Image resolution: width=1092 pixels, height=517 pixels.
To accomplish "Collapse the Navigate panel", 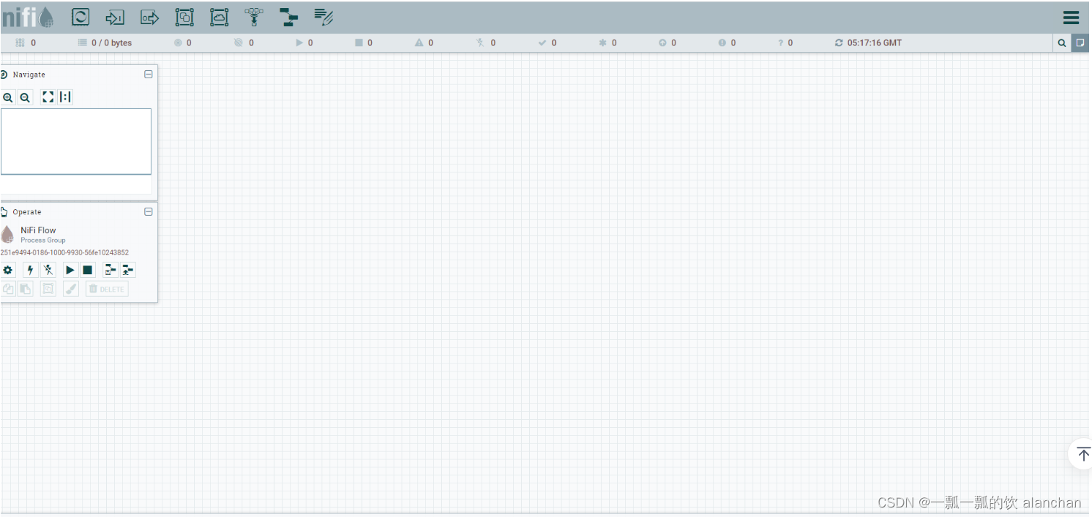I will coord(149,75).
